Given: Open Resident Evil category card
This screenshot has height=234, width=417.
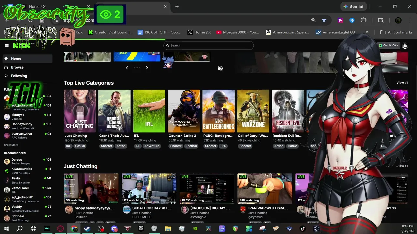Looking at the screenshot, I should coord(288,111).
